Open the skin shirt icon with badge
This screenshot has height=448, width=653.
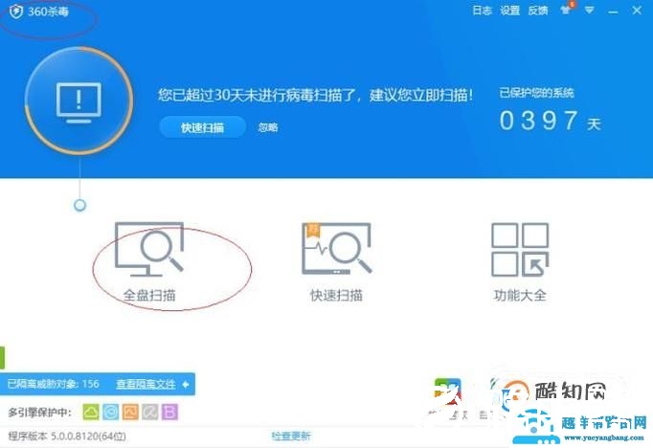567,9
